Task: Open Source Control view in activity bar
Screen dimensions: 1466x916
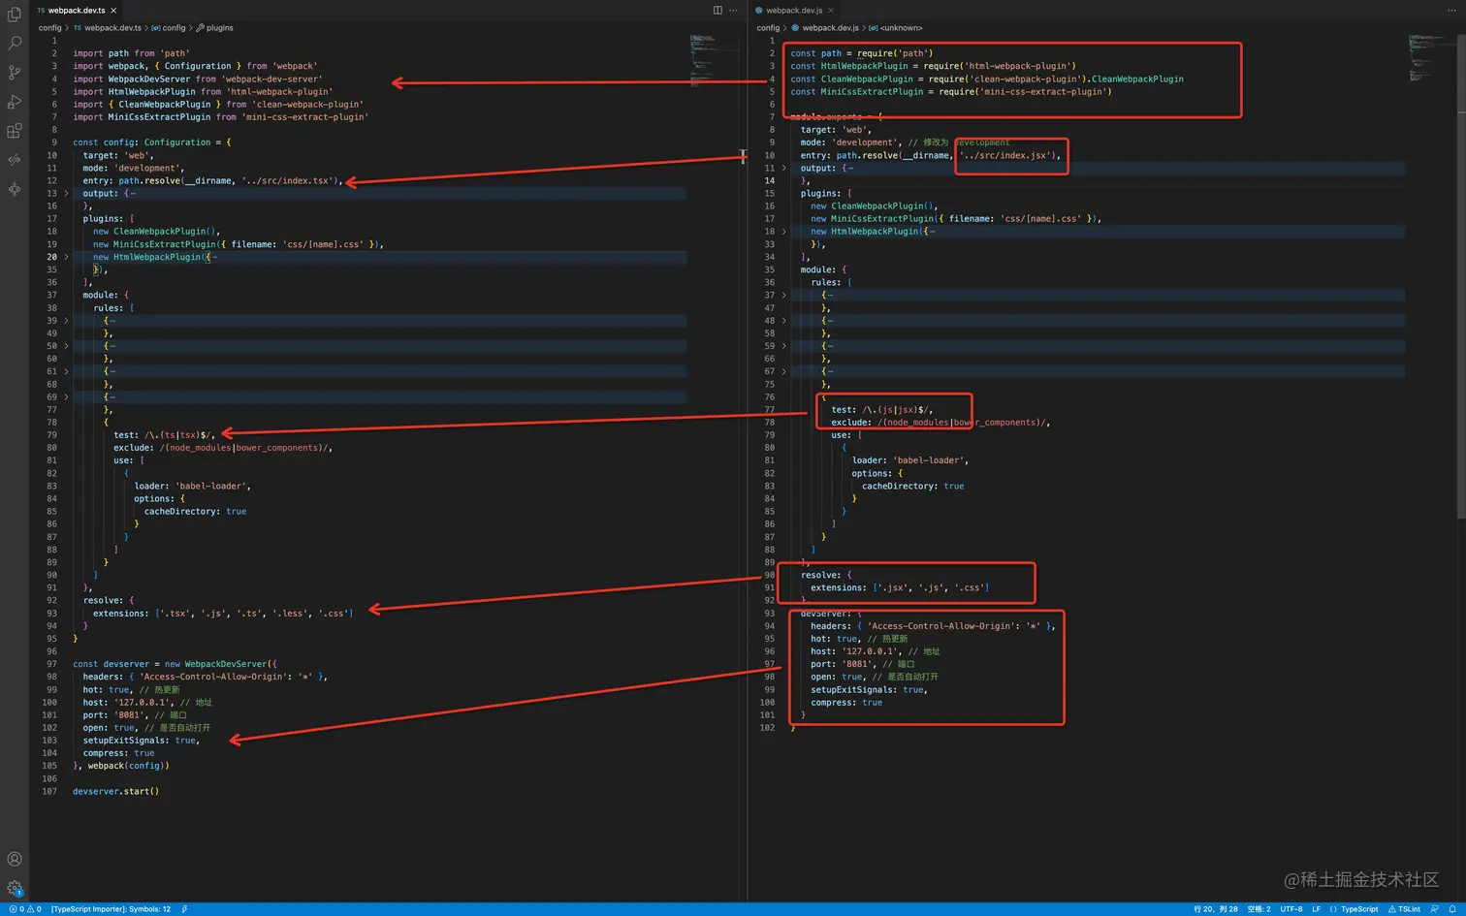Action: [15, 73]
